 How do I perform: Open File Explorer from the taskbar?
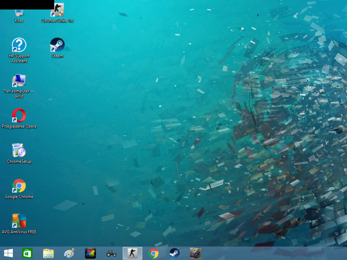click(x=48, y=253)
